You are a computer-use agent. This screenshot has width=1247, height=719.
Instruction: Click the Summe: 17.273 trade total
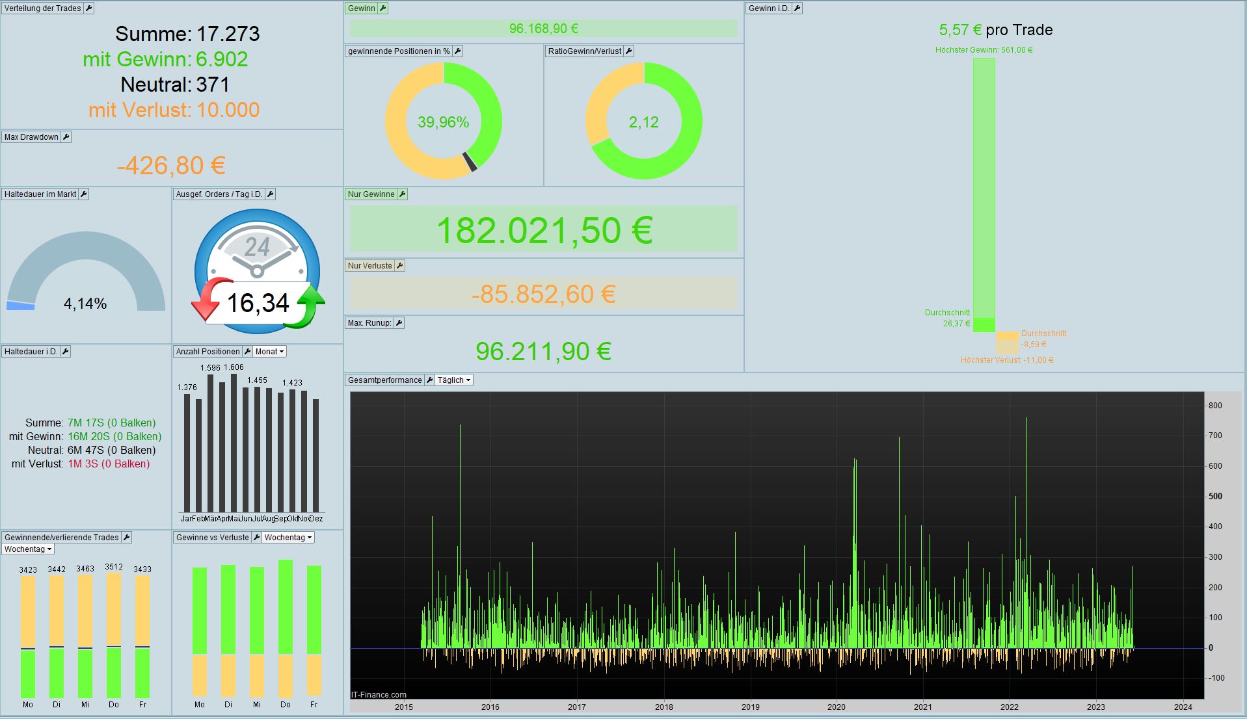[187, 34]
